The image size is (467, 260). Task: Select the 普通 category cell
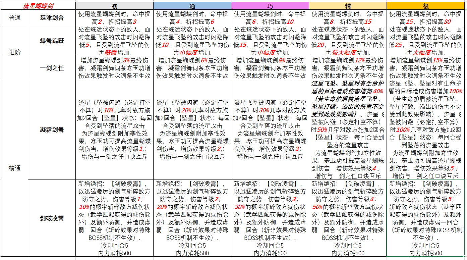pos(14,17)
